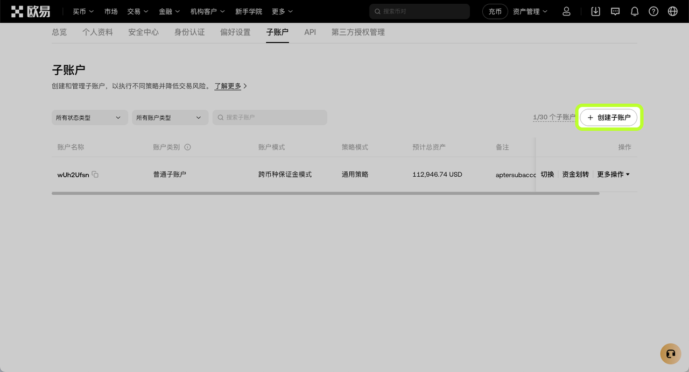The image size is (689, 372).
Task: Click the help question mark icon
Action: pos(653,11)
